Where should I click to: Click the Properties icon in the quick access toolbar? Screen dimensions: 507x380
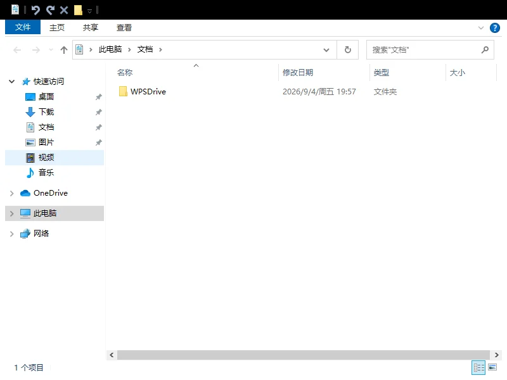[x=15, y=9]
